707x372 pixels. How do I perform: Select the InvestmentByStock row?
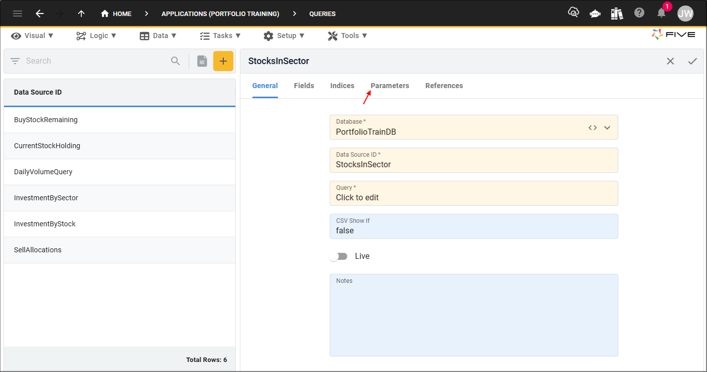pos(119,224)
